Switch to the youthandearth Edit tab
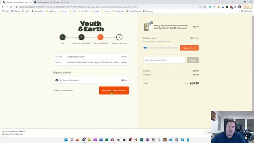Image resolution: width=254 pixels, height=143 pixels. [48, 2]
